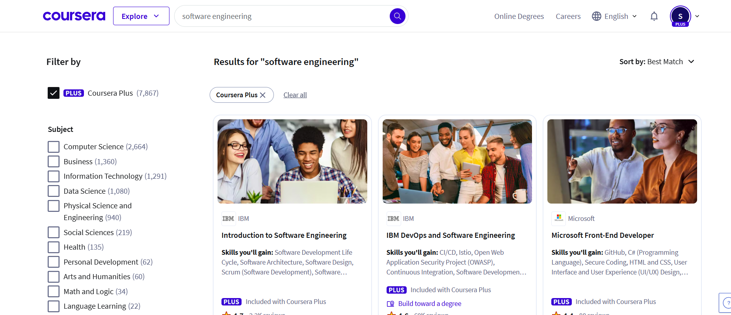Screen dimensions: 731x315
Task: Click the IBM logo on first course card
Action: [x=228, y=219]
